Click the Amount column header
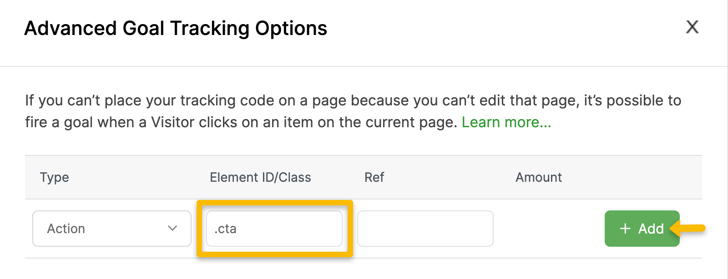728x279 pixels. click(x=539, y=177)
